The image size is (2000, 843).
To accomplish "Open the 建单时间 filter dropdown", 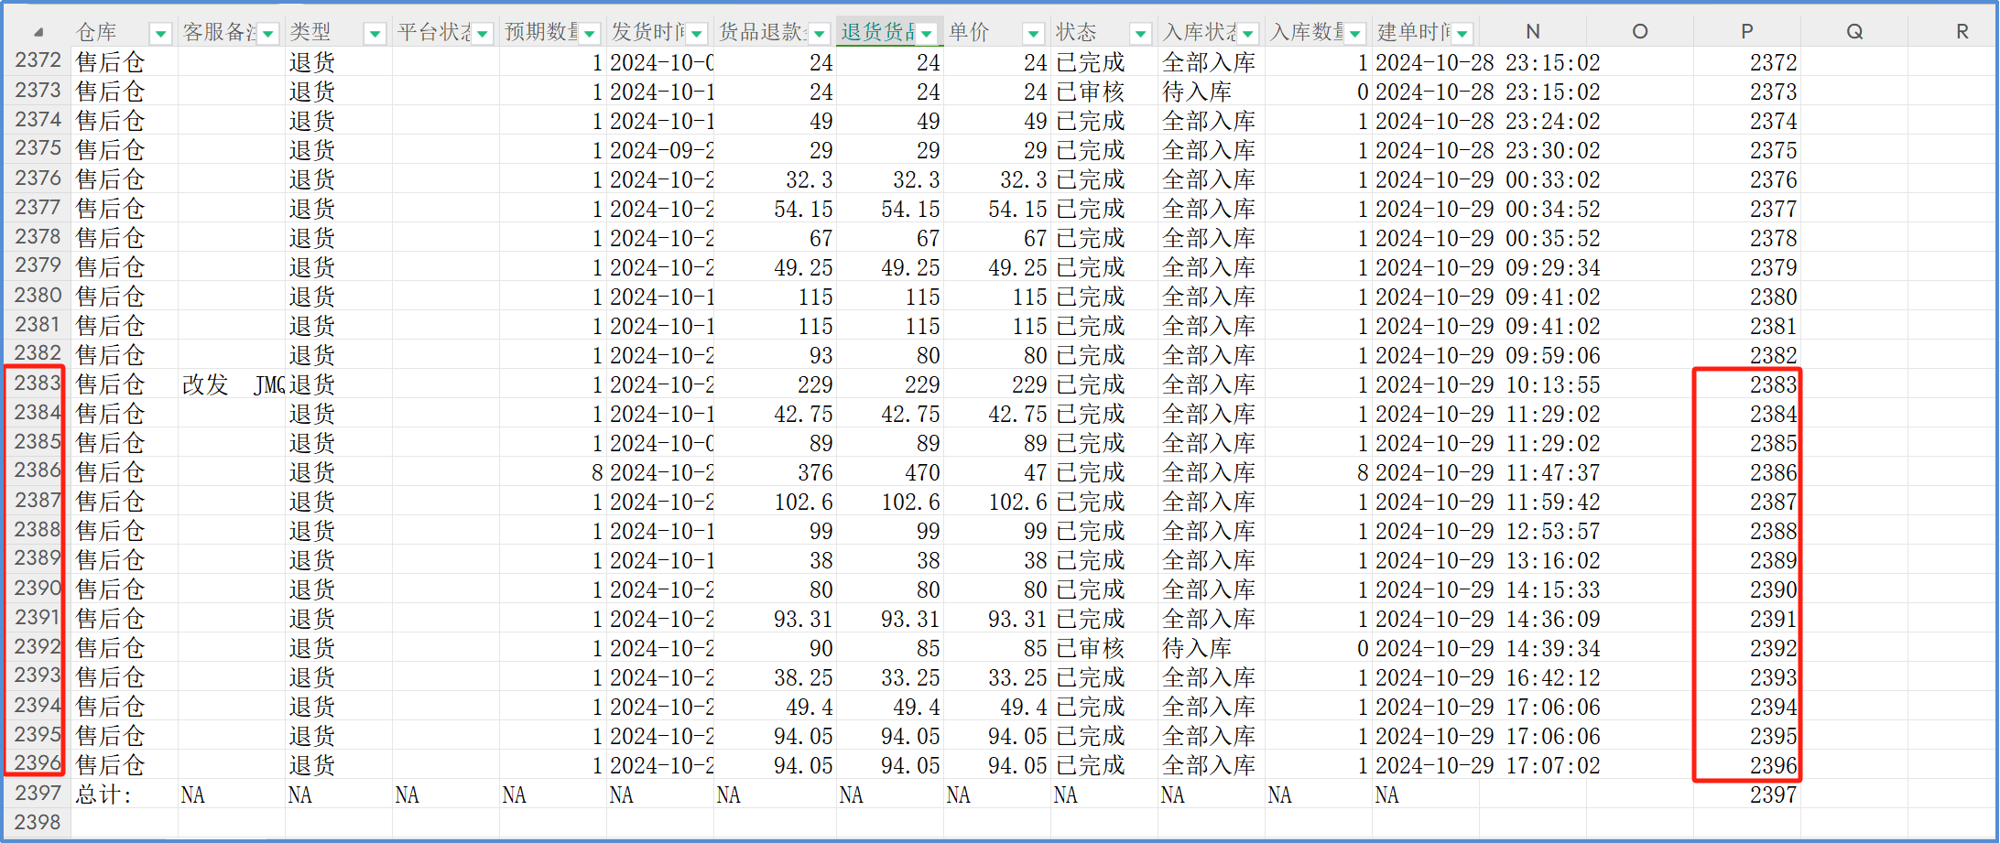I will pyautogui.click(x=1462, y=34).
